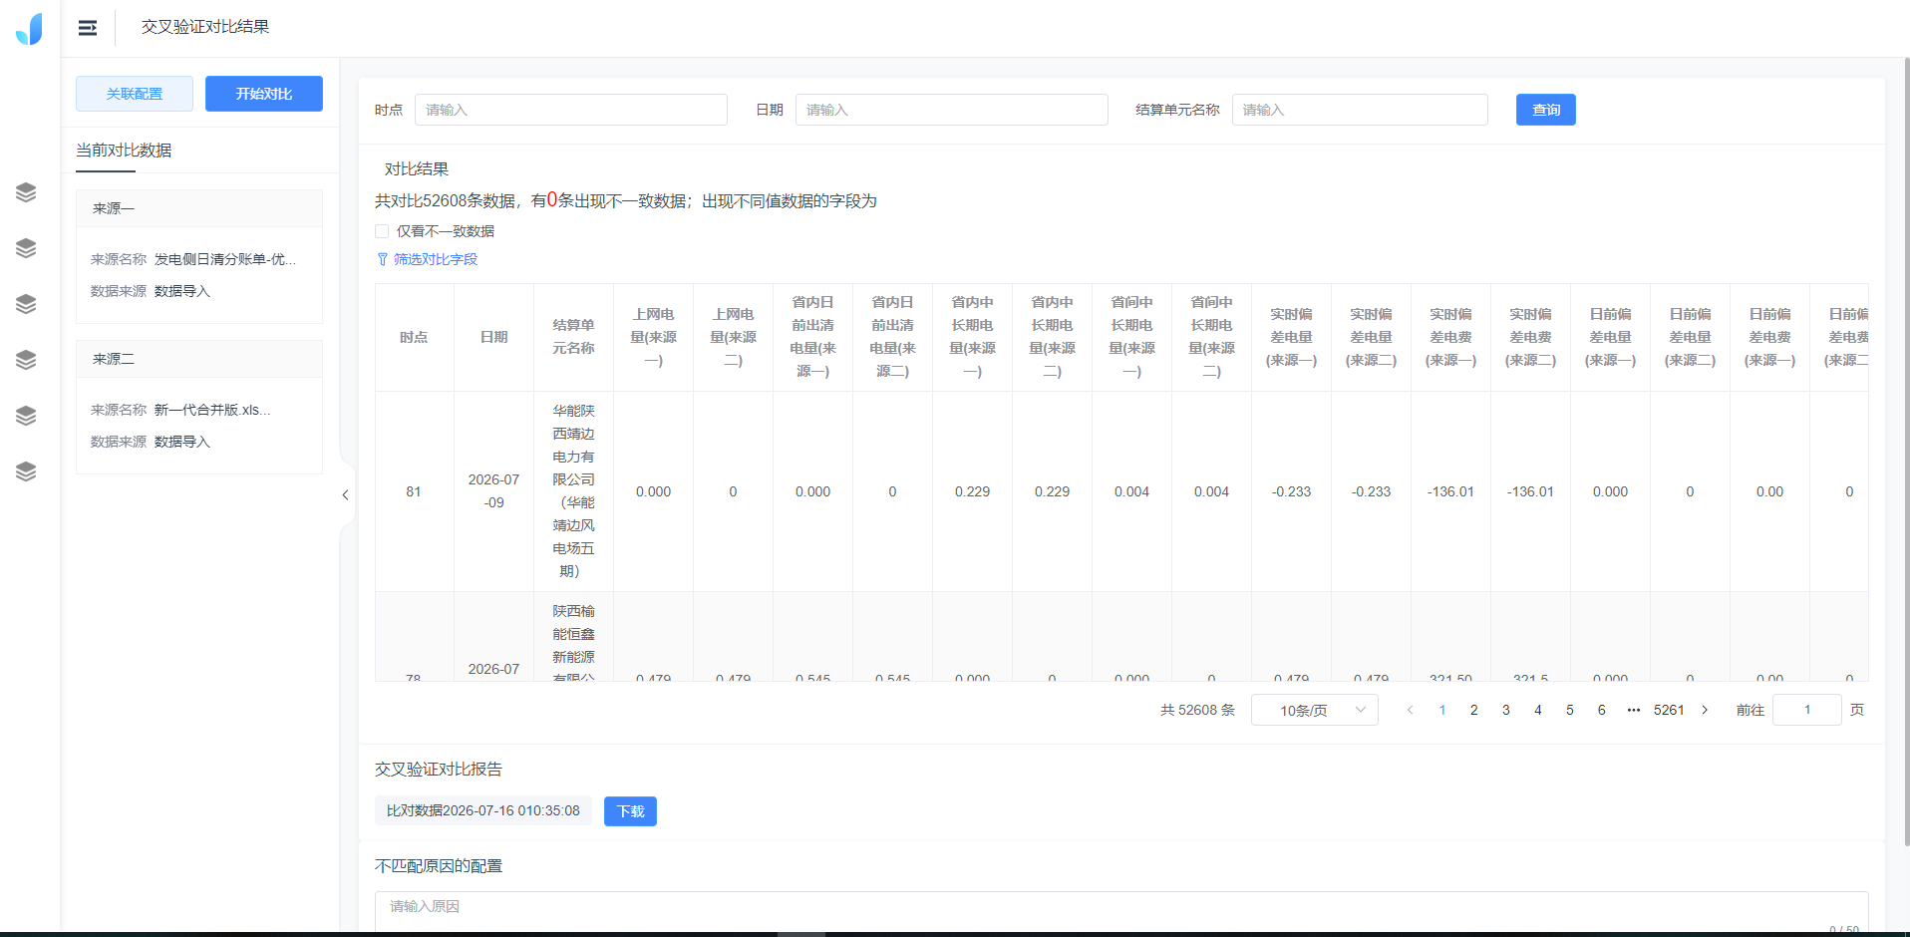Toggle the hamburger menu icon
This screenshot has height=937, width=1910.
[x=88, y=28]
